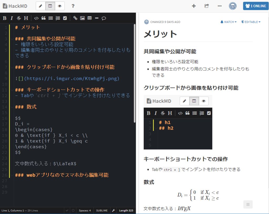Screen dimensions: 269x214
Task: Open the share/publish icon
Action: 206,6
